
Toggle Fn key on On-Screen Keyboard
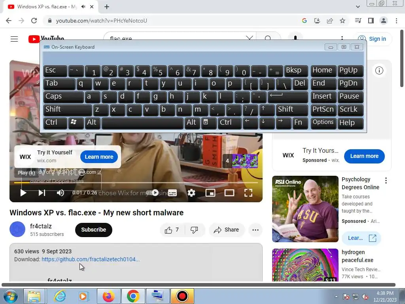(301, 123)
